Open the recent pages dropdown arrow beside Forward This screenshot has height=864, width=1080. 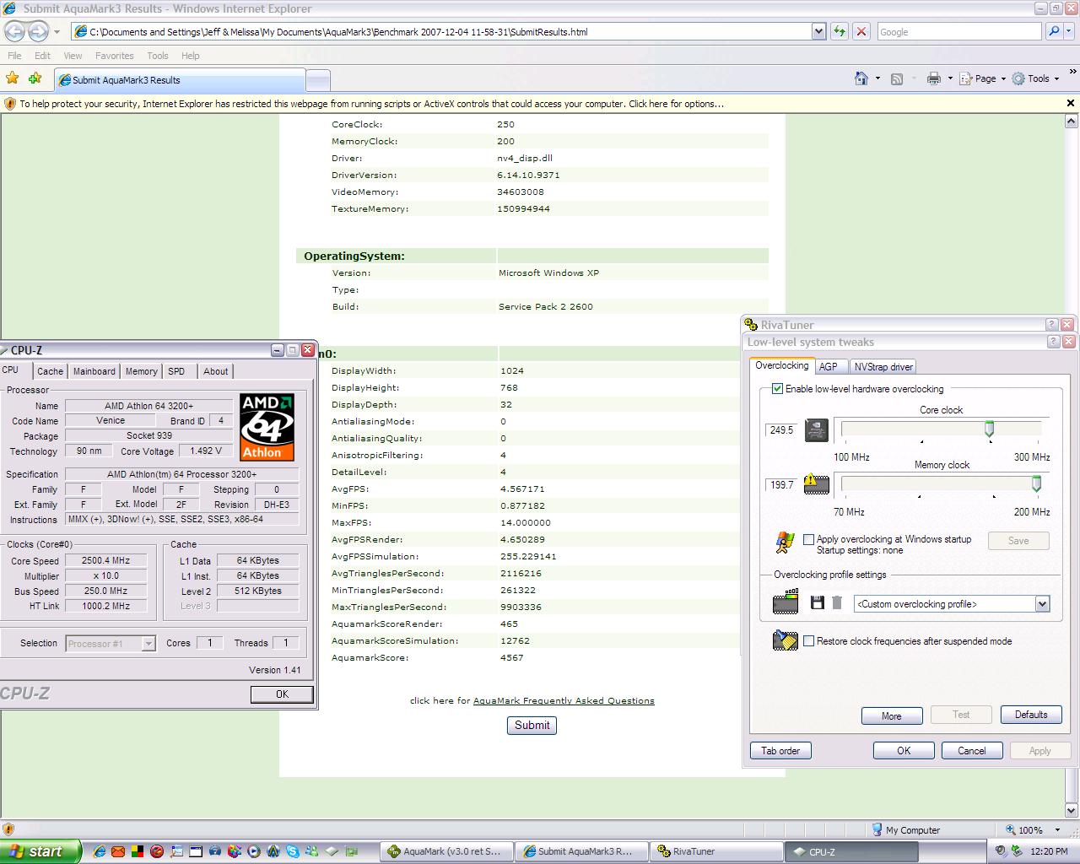tap(57, 32)
